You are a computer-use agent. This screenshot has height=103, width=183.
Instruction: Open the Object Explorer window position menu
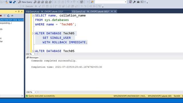[16, 11]
